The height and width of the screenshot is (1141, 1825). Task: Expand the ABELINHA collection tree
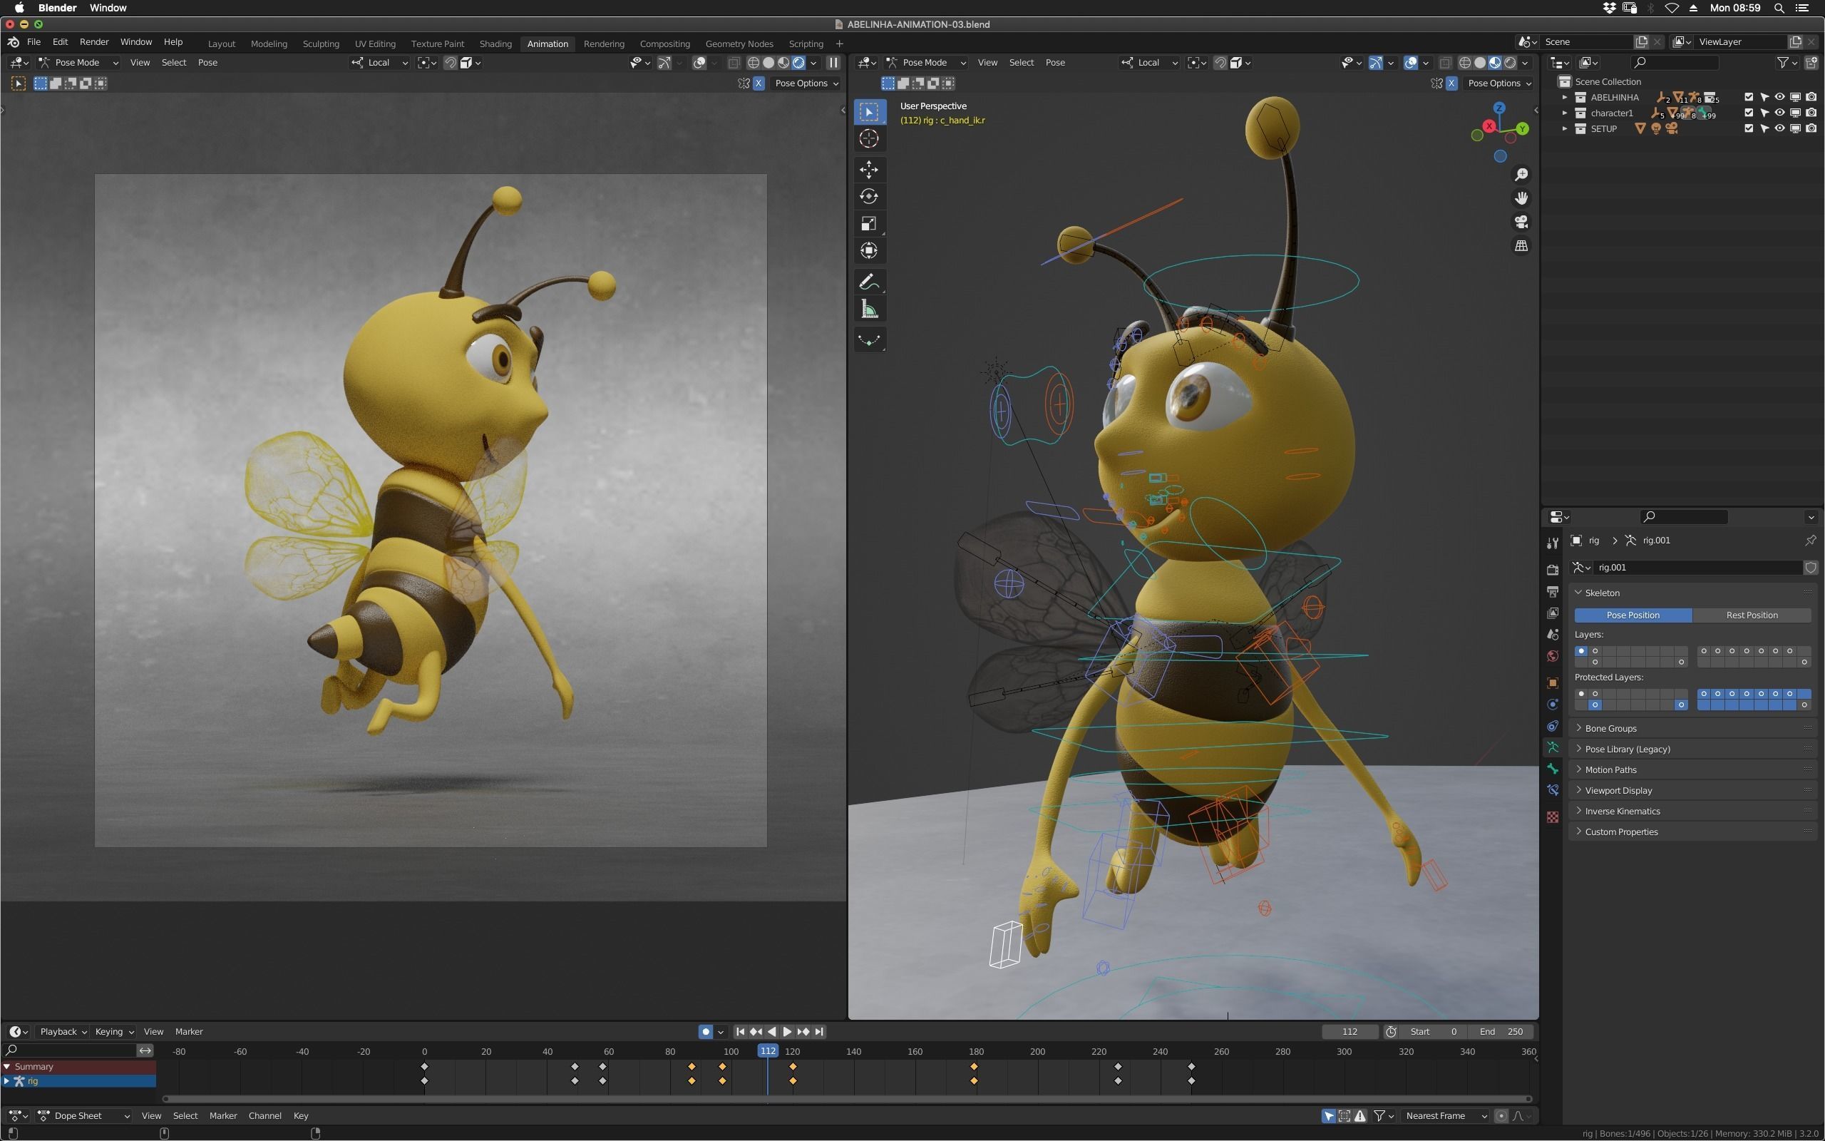point(1565,98)
